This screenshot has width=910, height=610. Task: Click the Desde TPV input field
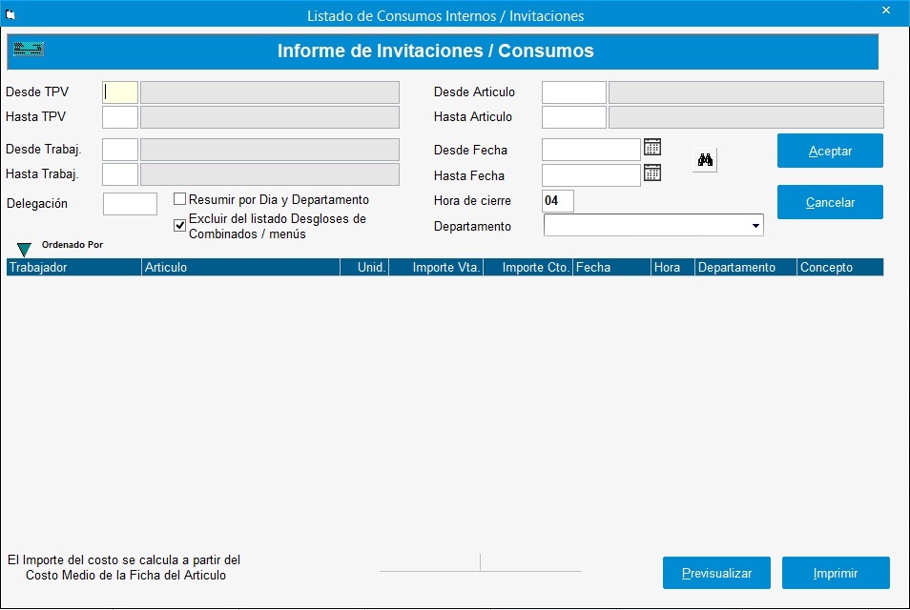coord(119,91)
